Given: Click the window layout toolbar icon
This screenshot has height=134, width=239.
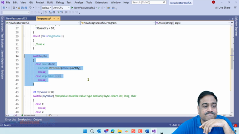Looking at the screenshot, I should (113, 7).
